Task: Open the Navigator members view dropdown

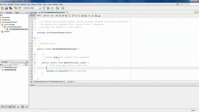Action: pos(10,65)
